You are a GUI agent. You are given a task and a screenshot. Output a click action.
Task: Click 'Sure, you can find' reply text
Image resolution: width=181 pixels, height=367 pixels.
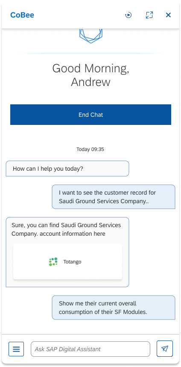click(35, 225)
